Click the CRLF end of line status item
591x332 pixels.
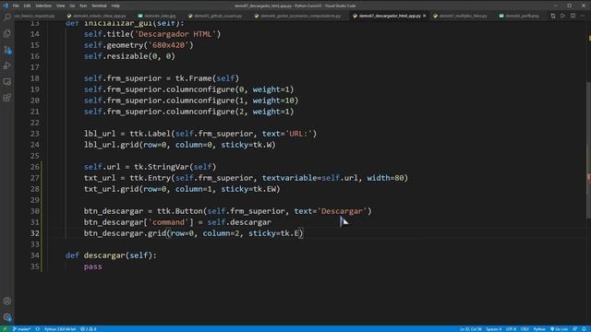pos(525,329)
